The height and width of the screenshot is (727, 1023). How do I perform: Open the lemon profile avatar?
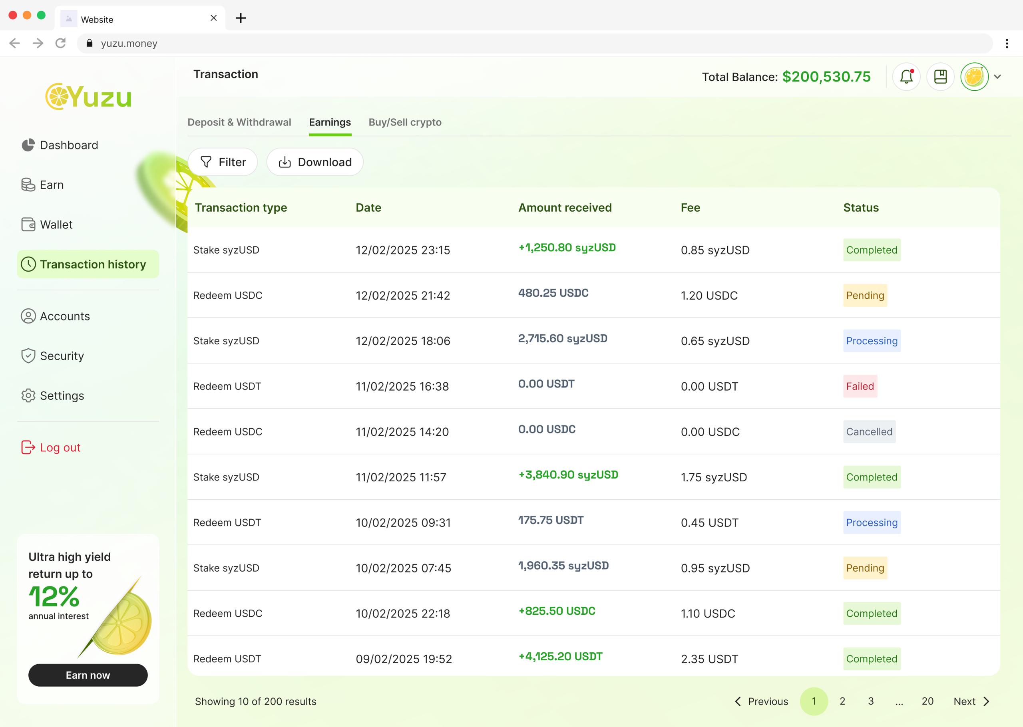point(974,77)
